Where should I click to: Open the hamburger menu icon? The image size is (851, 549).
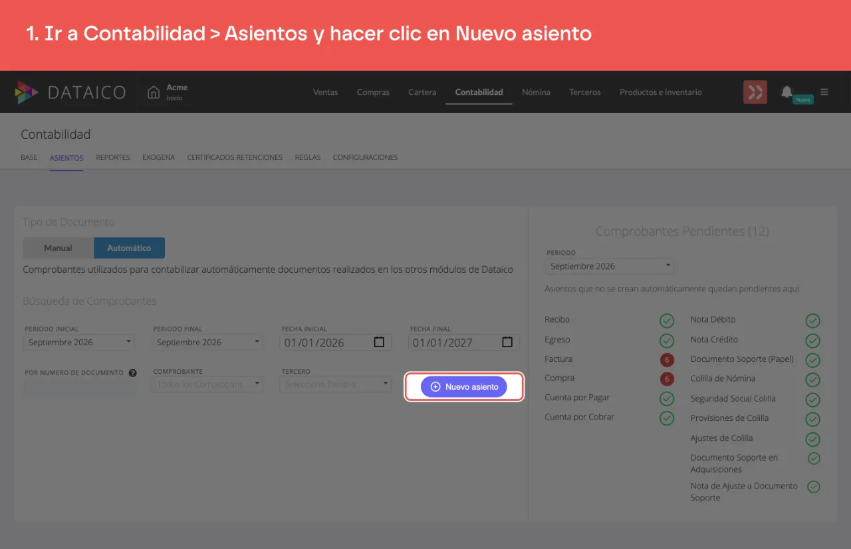tap(824, 92)
